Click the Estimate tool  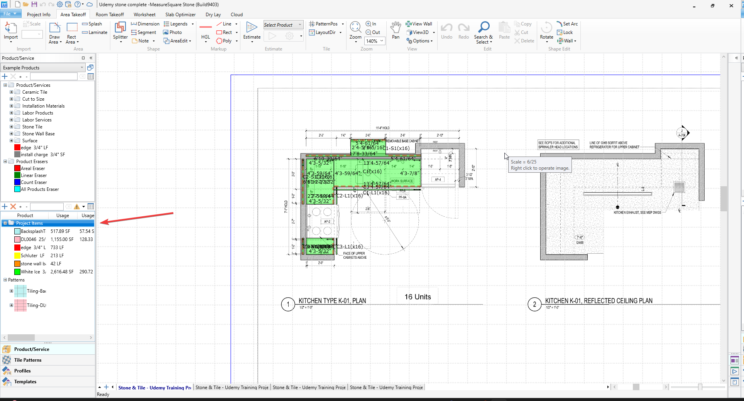(x=252, y=31)
